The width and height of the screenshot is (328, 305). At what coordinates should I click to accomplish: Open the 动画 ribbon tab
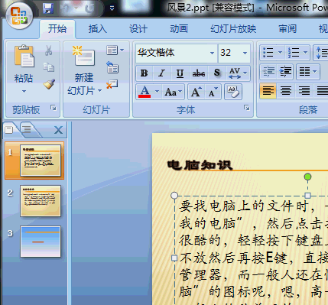click(179, 29)
